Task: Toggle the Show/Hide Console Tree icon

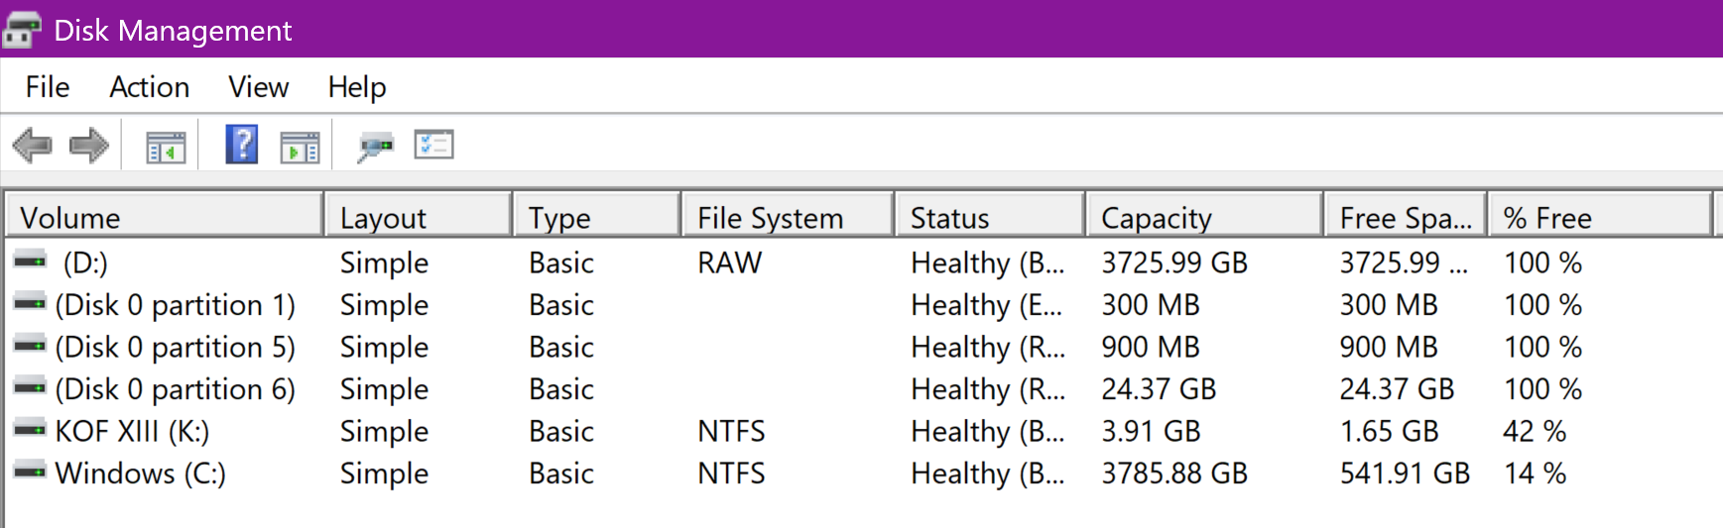Action: coord(166,148)
